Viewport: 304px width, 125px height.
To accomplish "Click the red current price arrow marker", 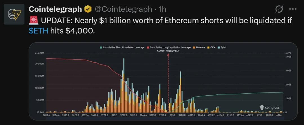I will pyautogui.click(x=168, y=55).
